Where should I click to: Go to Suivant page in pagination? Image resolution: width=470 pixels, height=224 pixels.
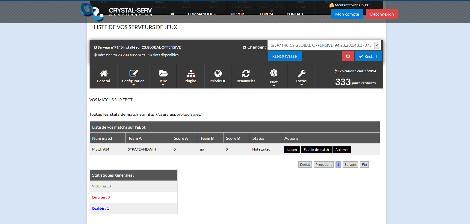point(350,165)
